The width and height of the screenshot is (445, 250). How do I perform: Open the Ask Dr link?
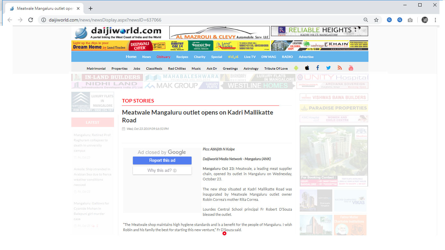point(212,68)
